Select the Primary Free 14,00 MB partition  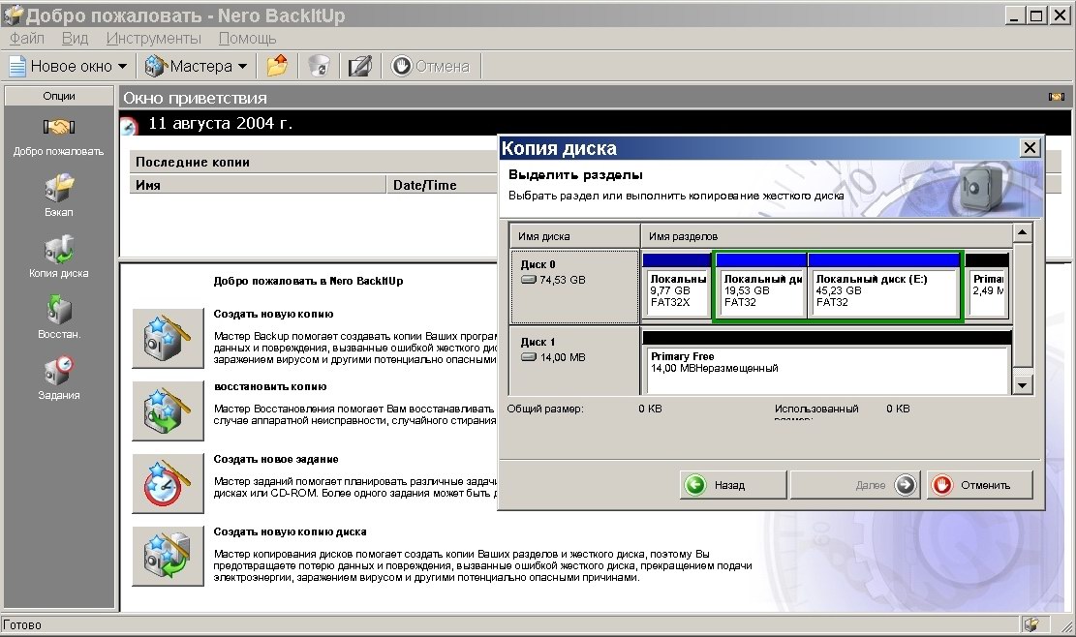click(827, 362)
